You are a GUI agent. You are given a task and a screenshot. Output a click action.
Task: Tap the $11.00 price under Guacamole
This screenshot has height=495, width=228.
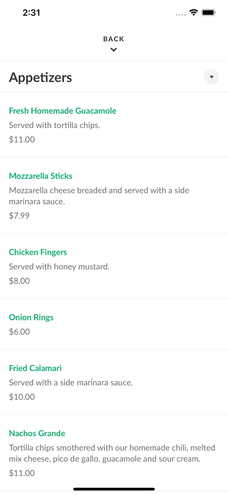[x=22, y=139]
